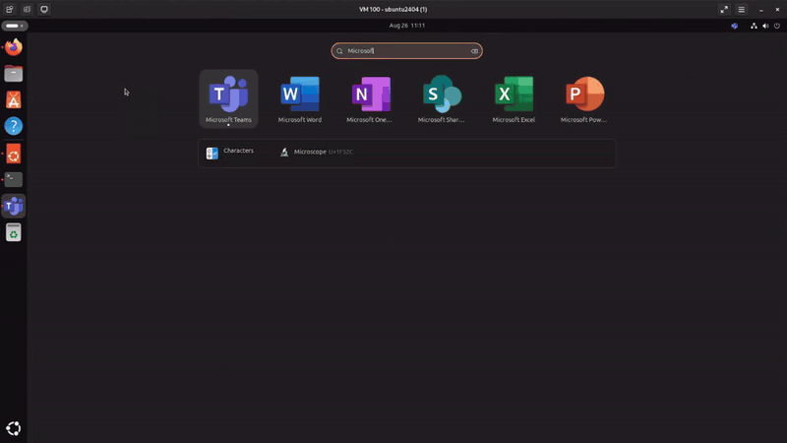The image size is (787, 443).
Task: Click the Teams tray indicator icon
Action: [x=734, y=26]
